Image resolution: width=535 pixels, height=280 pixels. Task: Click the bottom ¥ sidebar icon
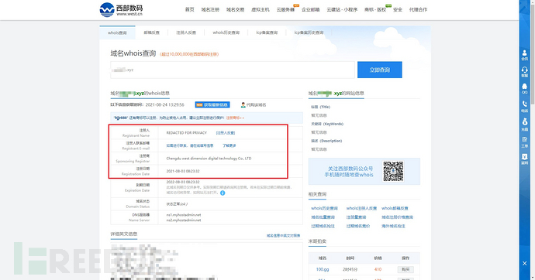coord(524,159)
